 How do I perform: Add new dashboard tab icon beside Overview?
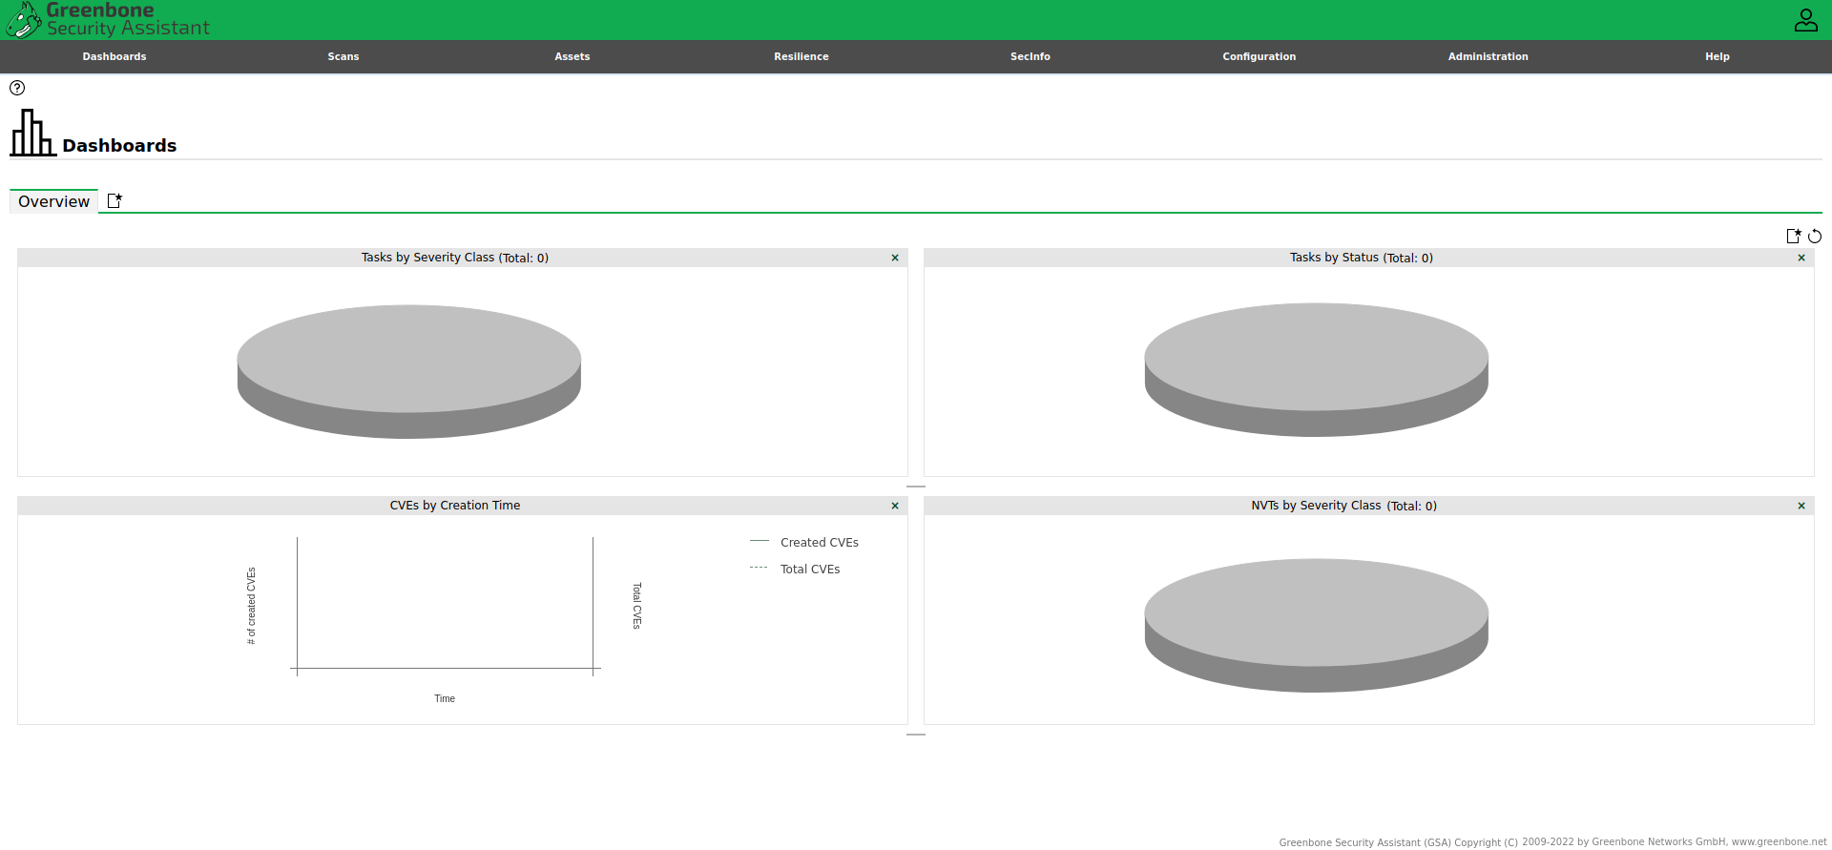pos(114,200)
